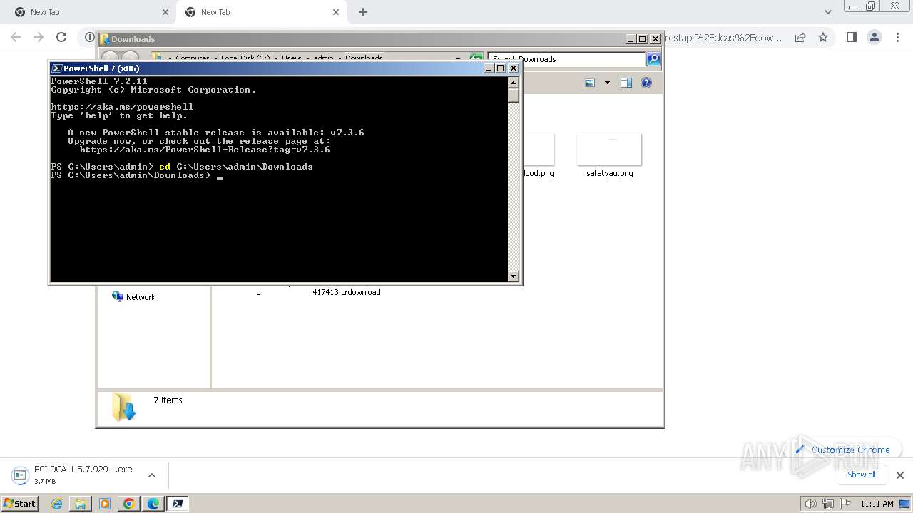The image size is (913, 513).
Task: Click Show all downloads button
Action: click(x=862, y=475)
